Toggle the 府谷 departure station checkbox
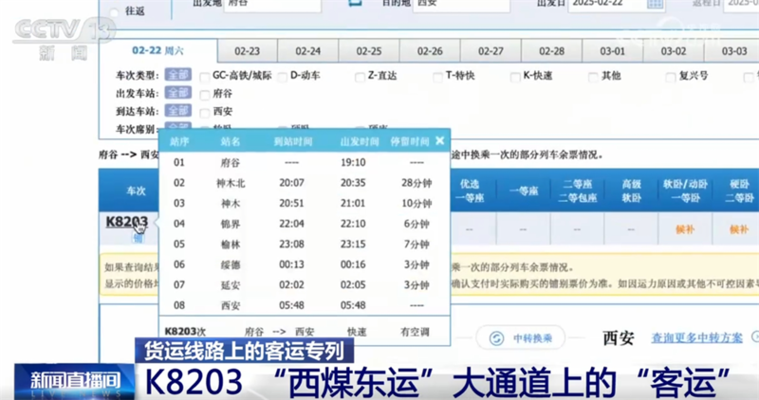Viewport: 759px width, 400px height. (x=205, y=94)
